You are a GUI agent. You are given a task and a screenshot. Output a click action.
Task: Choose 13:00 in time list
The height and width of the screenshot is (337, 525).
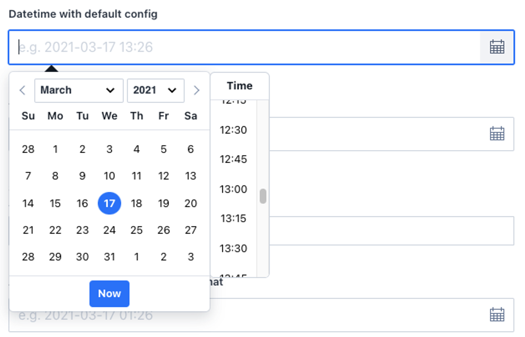[x=233, y=189]
